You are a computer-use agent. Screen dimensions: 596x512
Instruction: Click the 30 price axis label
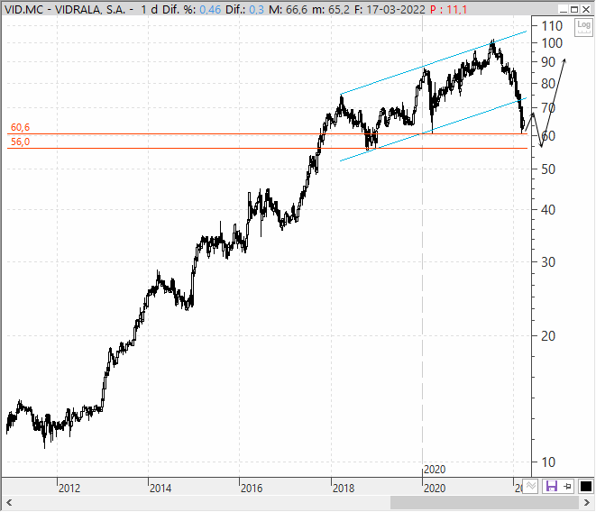click(x=548, y=262)
